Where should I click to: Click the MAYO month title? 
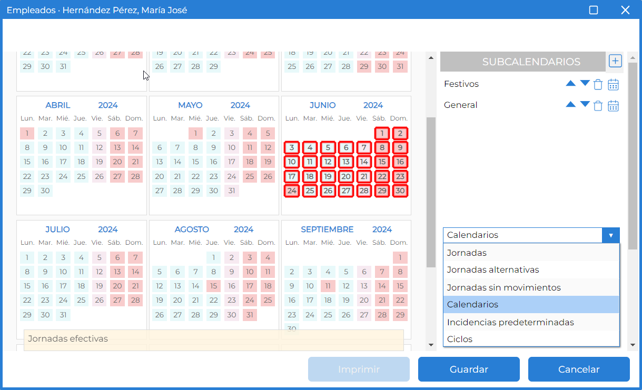(190, 105)
